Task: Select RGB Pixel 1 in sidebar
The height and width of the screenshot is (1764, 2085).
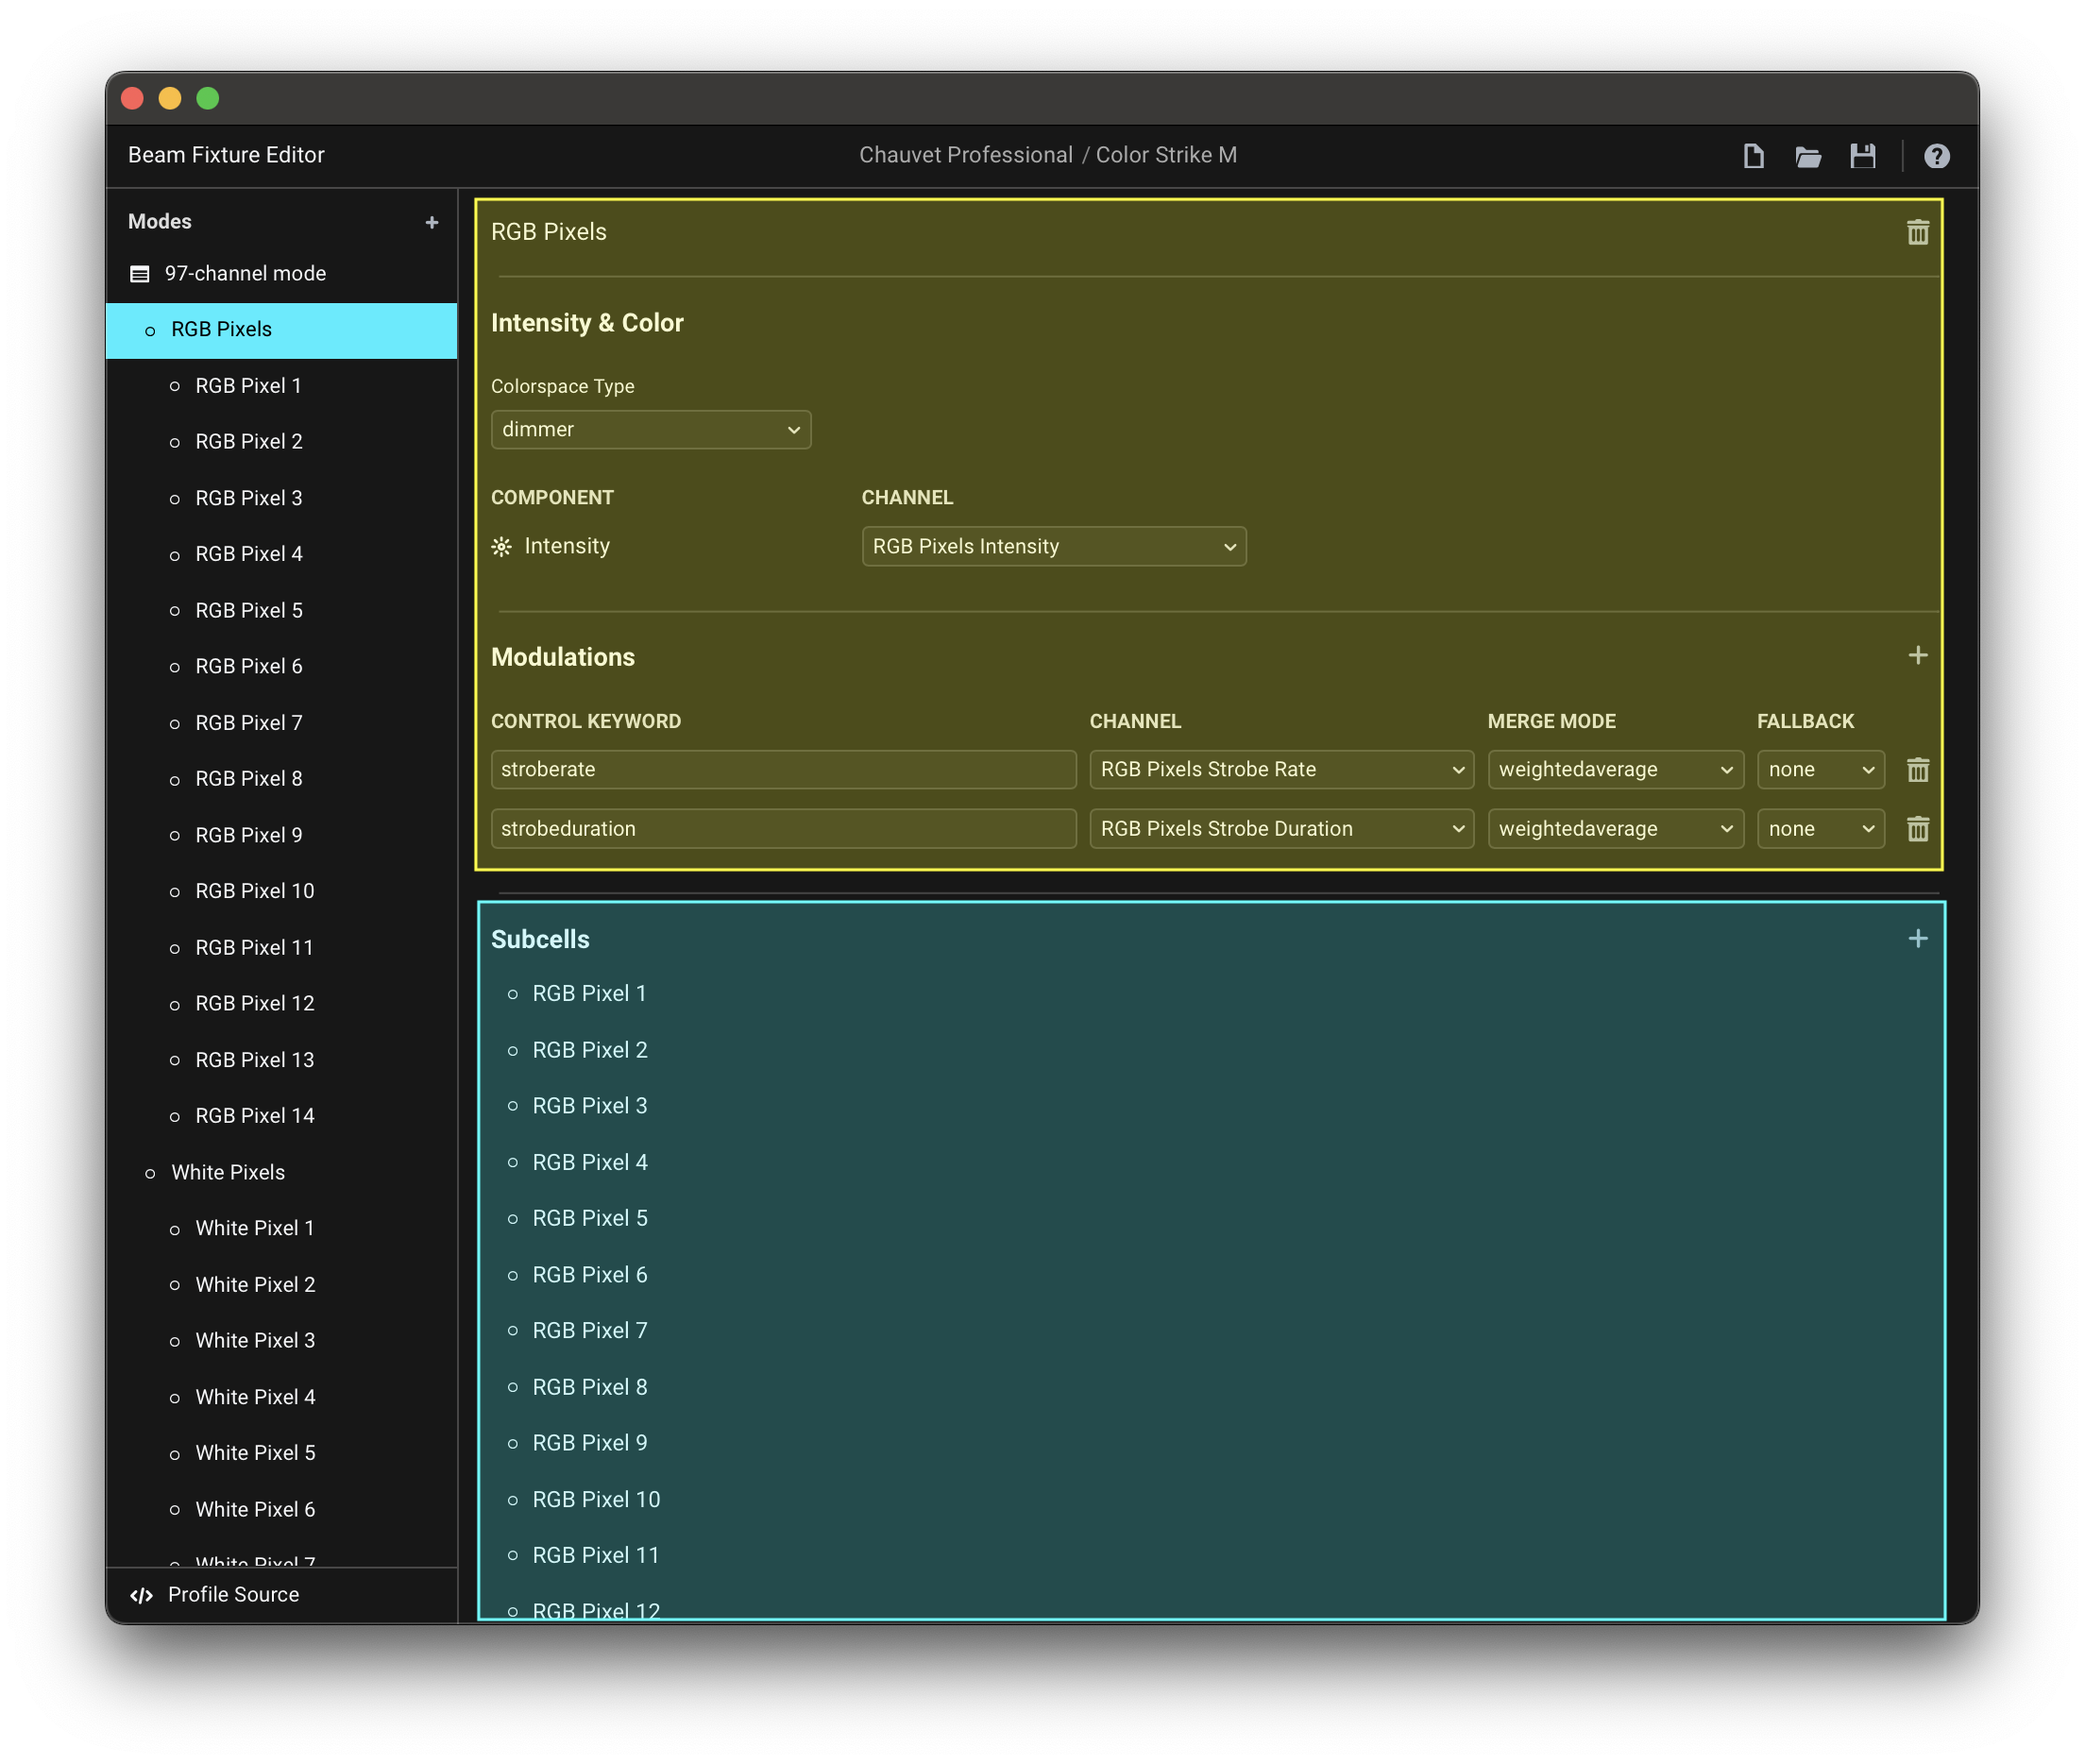Action: coord(282,386)
